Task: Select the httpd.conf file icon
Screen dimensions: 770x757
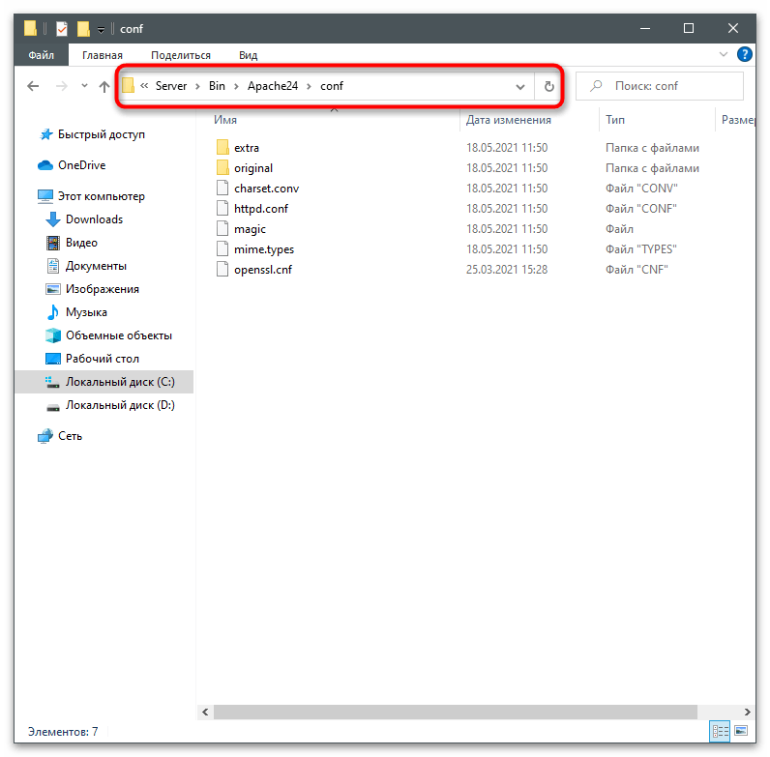Action: tap(222, 208)
